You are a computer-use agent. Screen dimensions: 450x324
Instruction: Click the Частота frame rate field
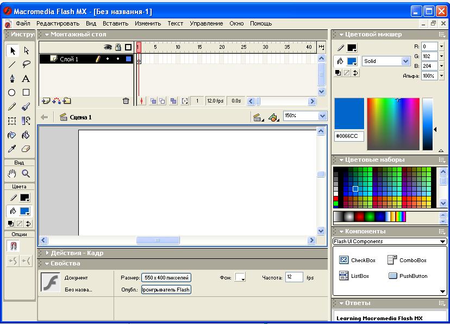[294, 277]
